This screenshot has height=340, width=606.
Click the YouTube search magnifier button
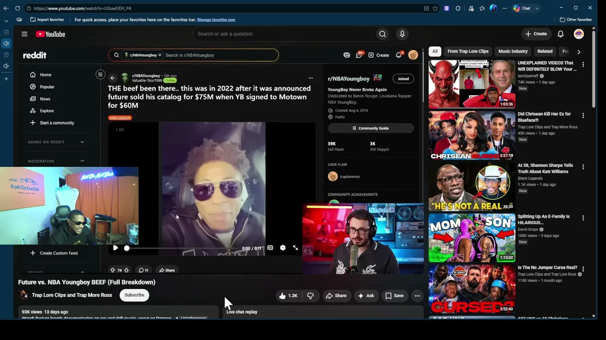(383, 34)
